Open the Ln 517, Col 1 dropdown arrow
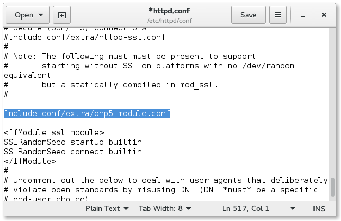Viewport: 341px width, 221px height. 293,209
